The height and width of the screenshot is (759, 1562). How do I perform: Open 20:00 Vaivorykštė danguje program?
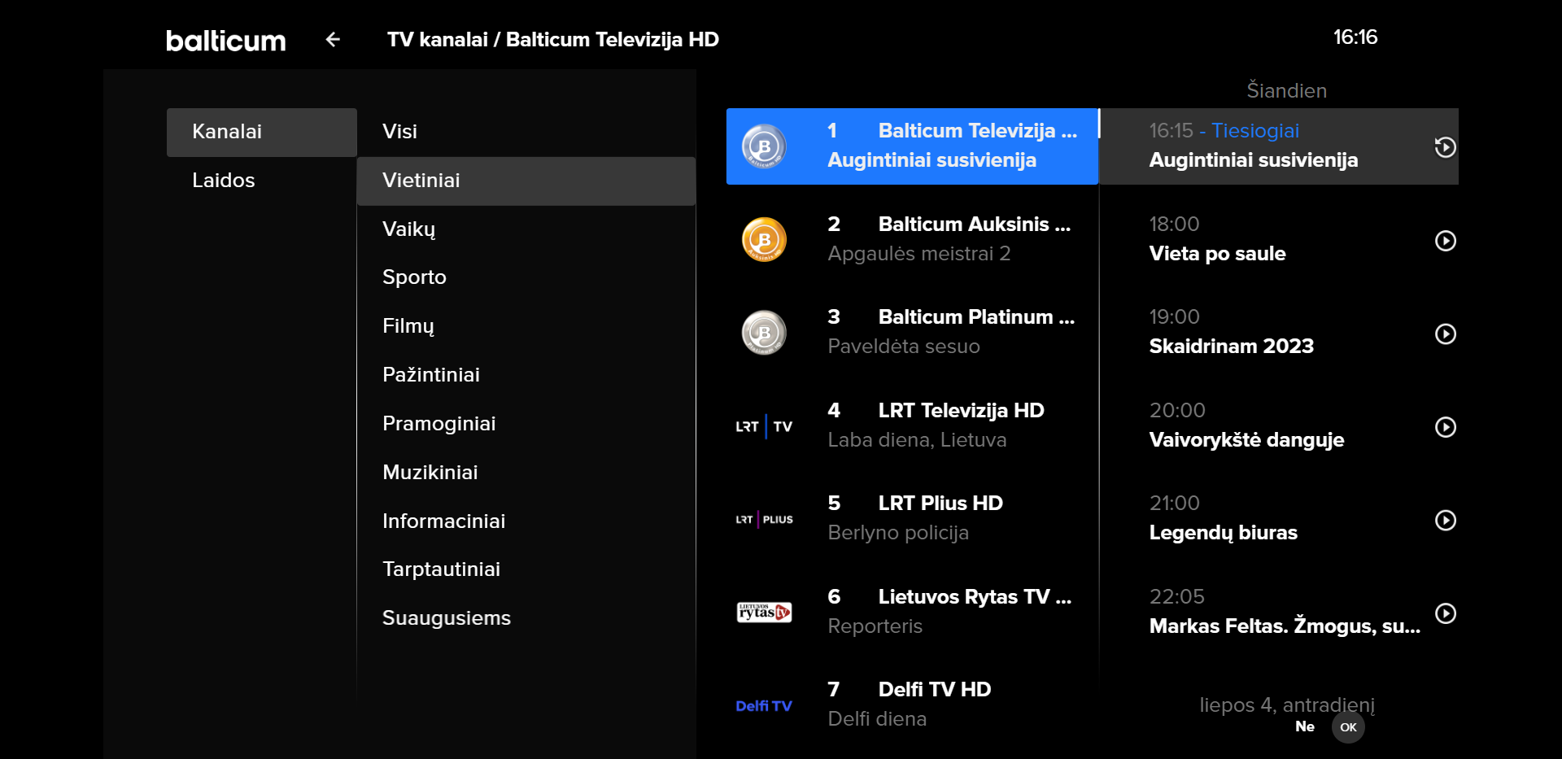[x=1279, y=426]
